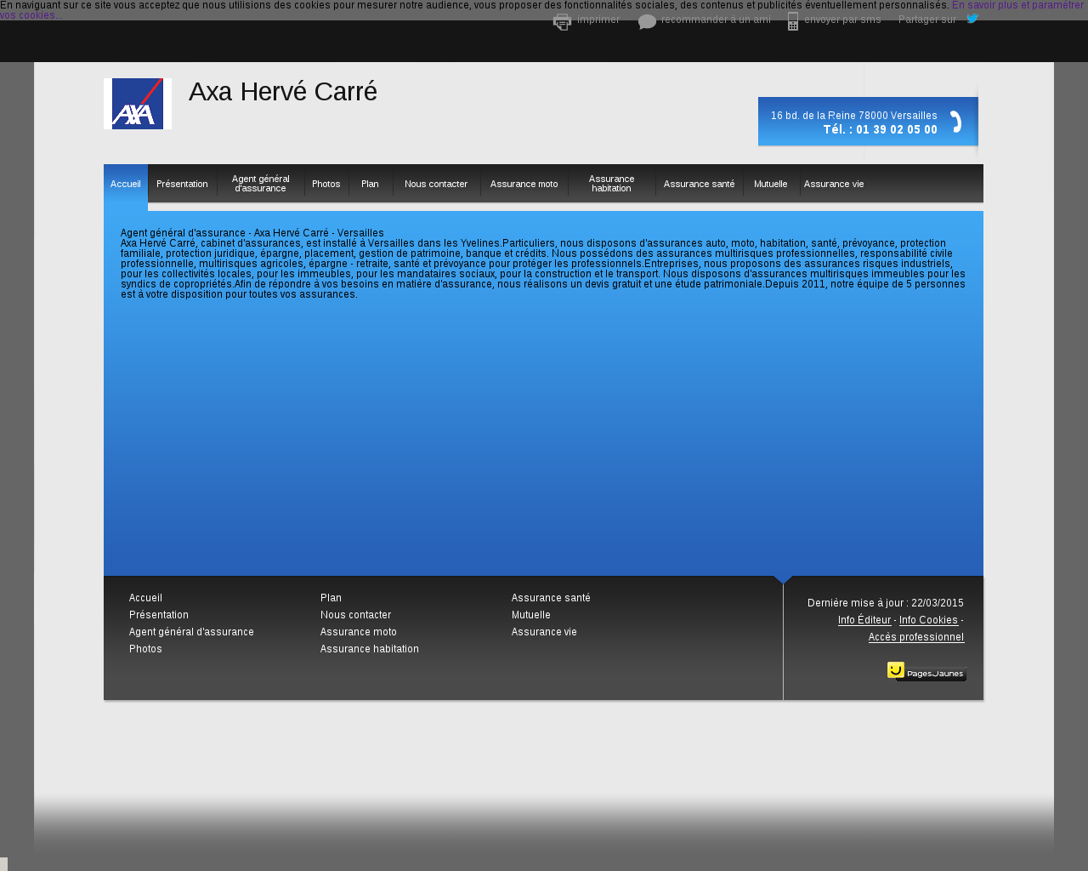This screenshot has width=1088, height=871.
Task: Click the 'Partager sur' label
Action: coord(927,20)
